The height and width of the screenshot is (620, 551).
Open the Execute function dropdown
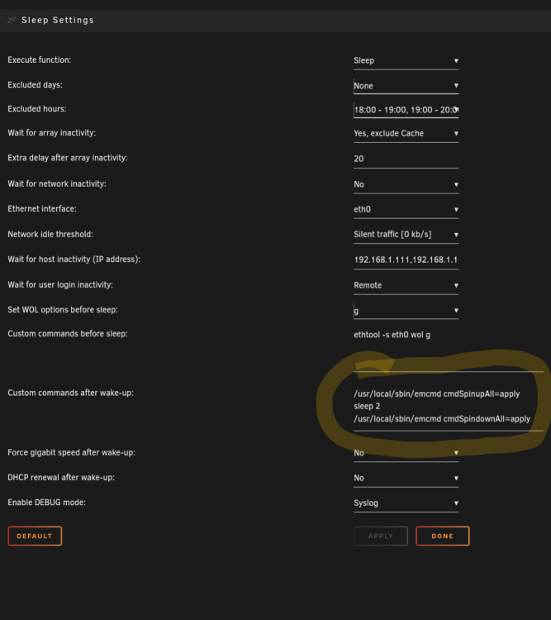[406, 61]
